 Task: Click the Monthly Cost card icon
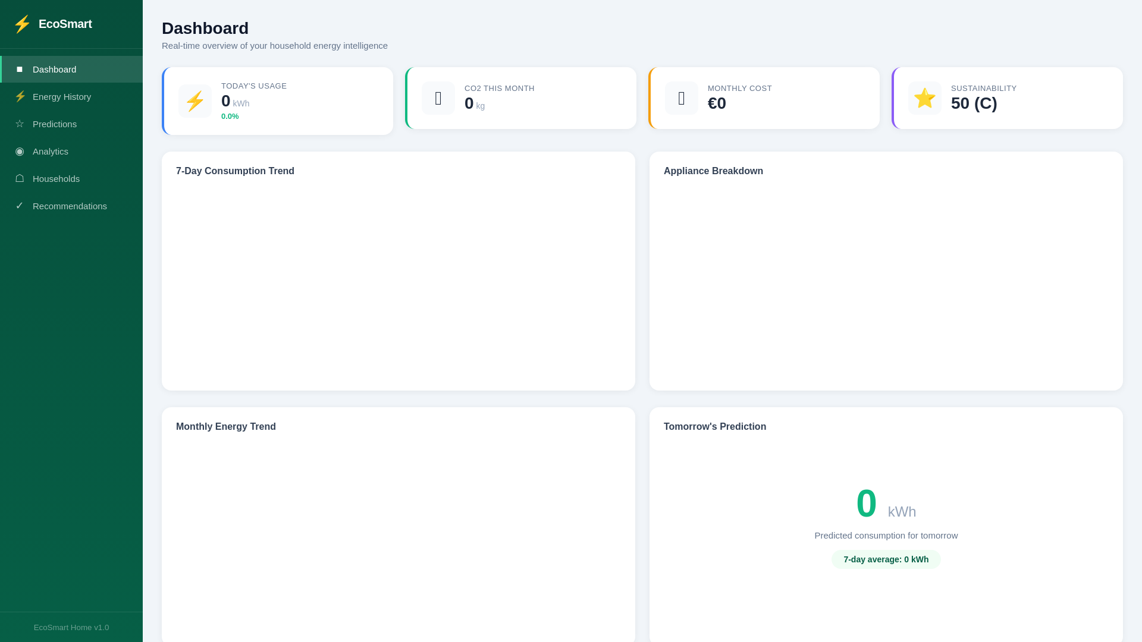click(682, 98)
